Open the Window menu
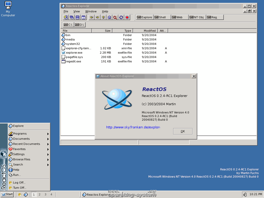This screenshot has width=264, height=198. tap(91, 11)
